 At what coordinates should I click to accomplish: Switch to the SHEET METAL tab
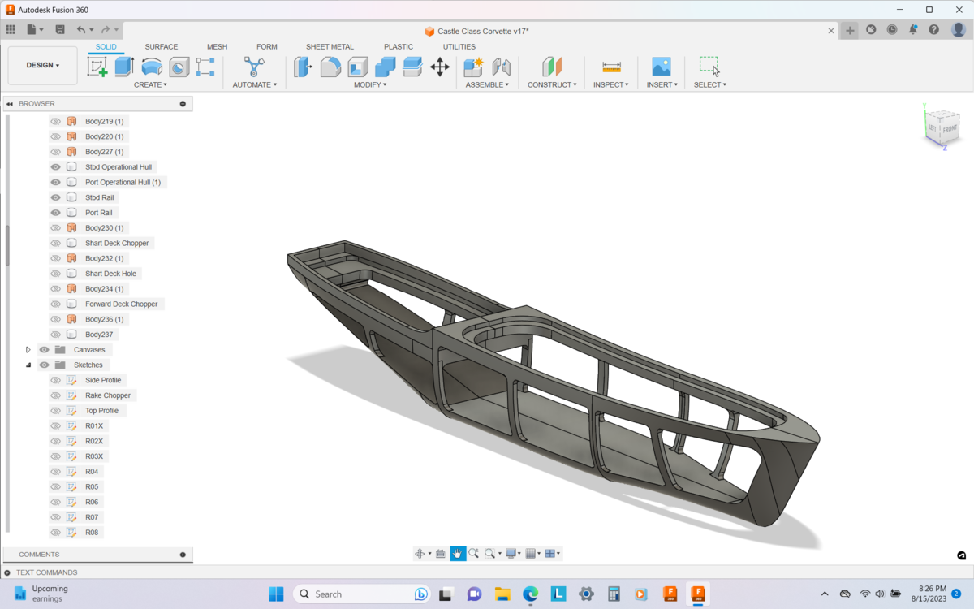point(330,47)
